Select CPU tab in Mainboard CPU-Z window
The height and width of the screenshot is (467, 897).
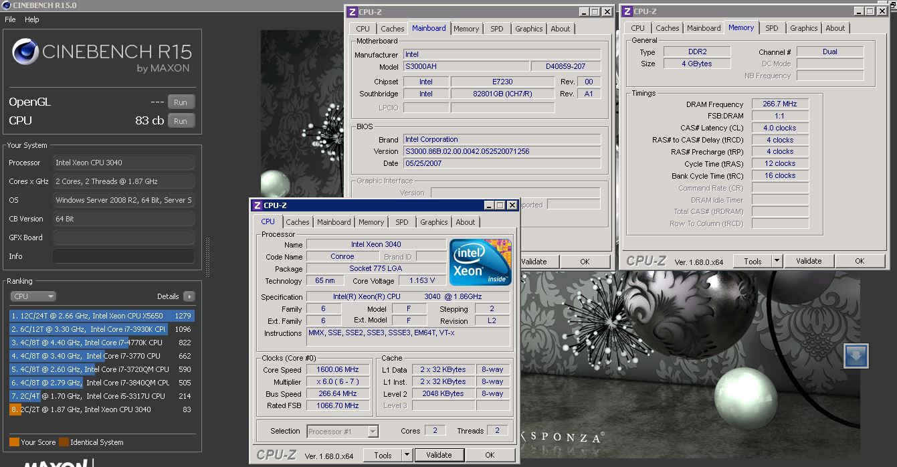click(363, 29)
